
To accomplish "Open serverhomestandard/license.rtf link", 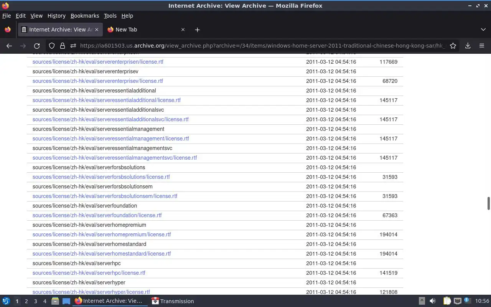I will coord(102,254).
